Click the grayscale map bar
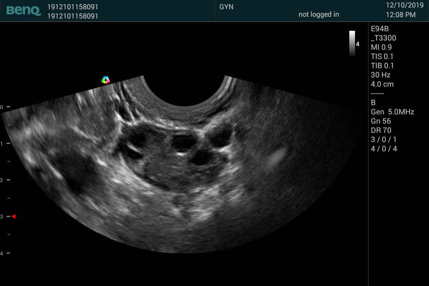Image resolution: width=429 pixels, height=286 pixels. click(x=352, y=43)
